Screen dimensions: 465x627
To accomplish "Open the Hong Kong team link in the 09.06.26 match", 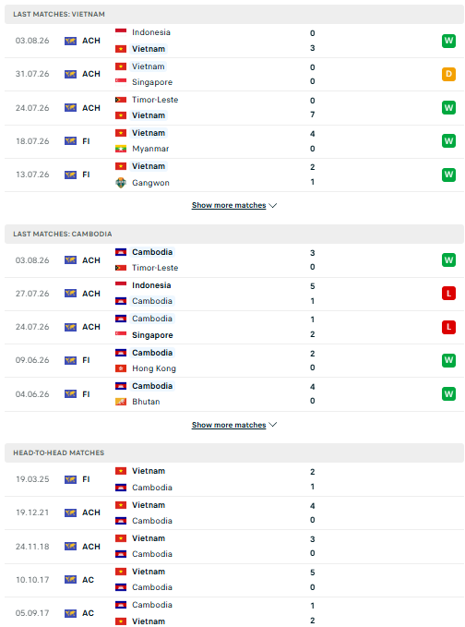I will click(154, 368).
